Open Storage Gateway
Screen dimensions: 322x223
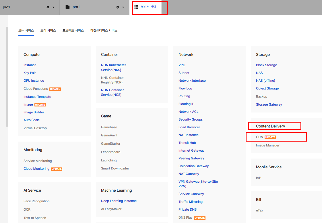point(269,105)
